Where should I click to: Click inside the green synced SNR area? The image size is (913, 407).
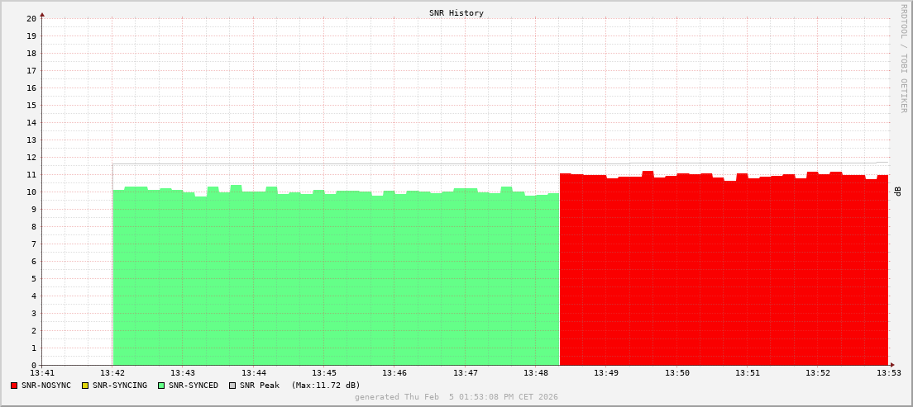tap(331, 281)
